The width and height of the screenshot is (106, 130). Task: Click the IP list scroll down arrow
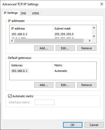(94, 36)
